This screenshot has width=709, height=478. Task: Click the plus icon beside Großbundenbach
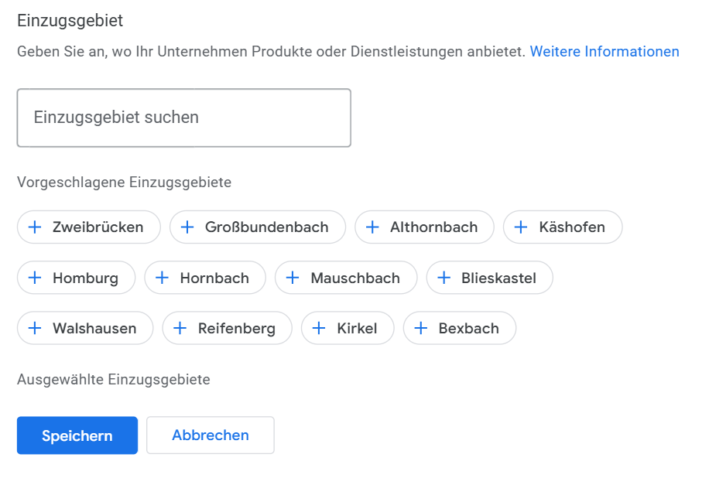tap(187, 227)
